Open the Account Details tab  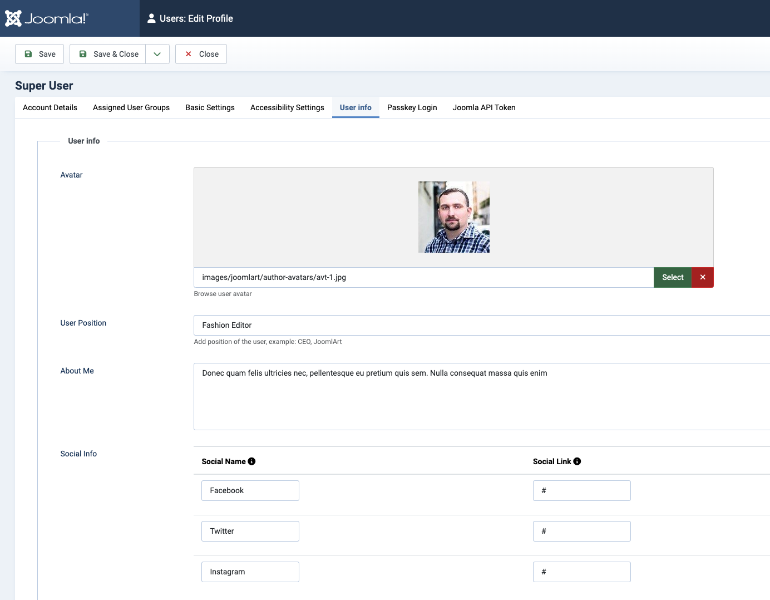50,107
